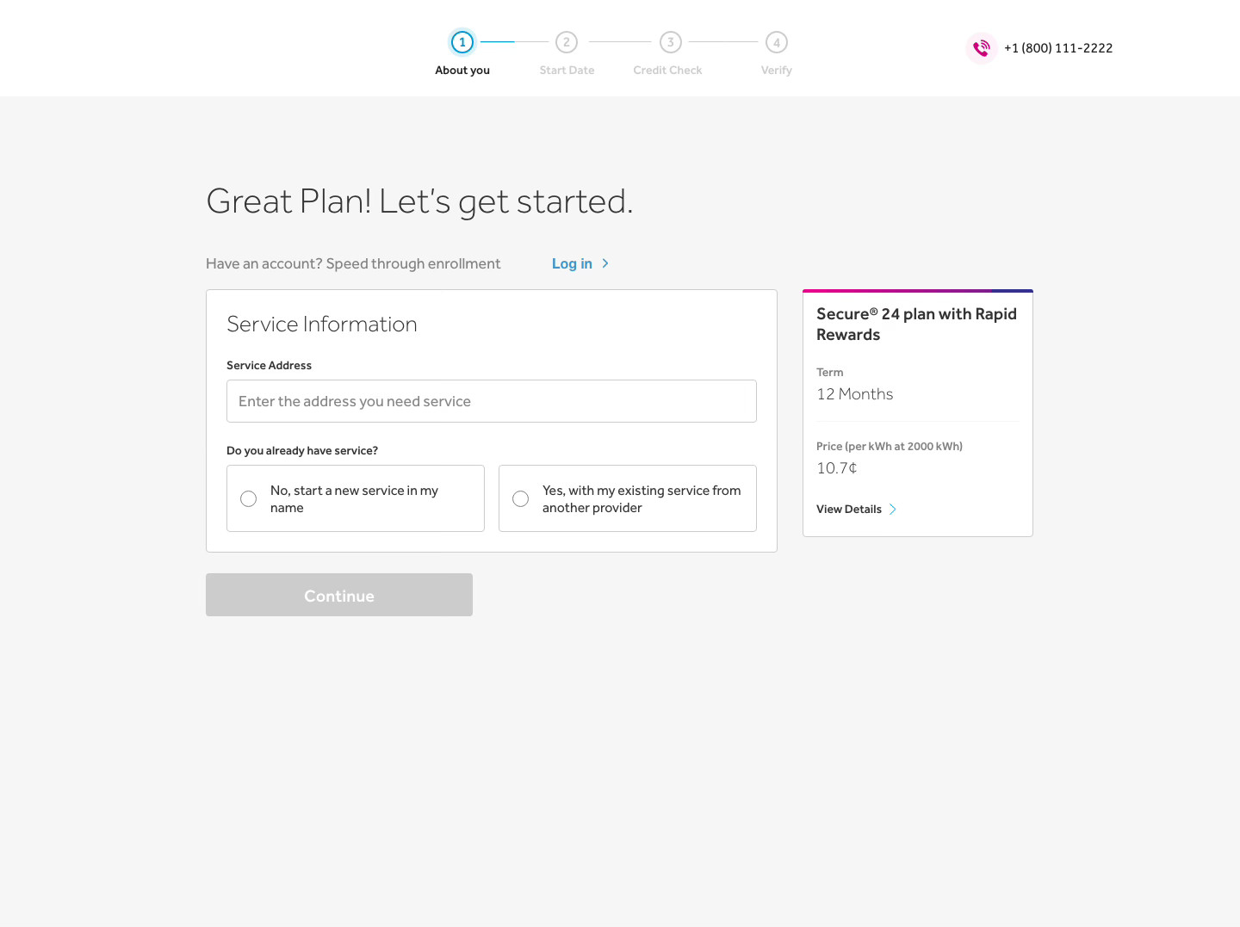
Task: Click the Secure 24 plan with Rapid Rewards title
Action: pyautogui.click(x=916, y=324)
